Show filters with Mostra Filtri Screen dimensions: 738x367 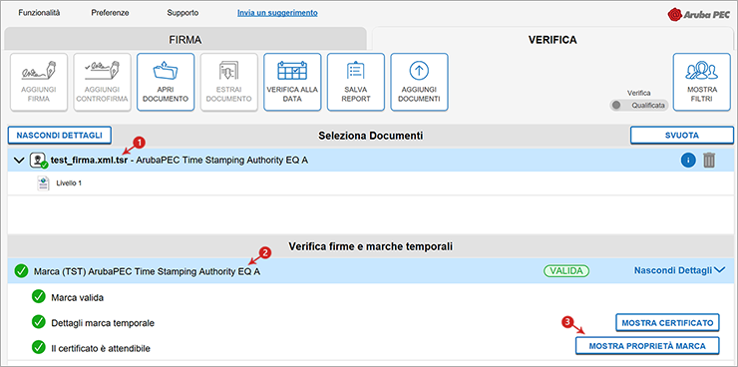[702, 83]
